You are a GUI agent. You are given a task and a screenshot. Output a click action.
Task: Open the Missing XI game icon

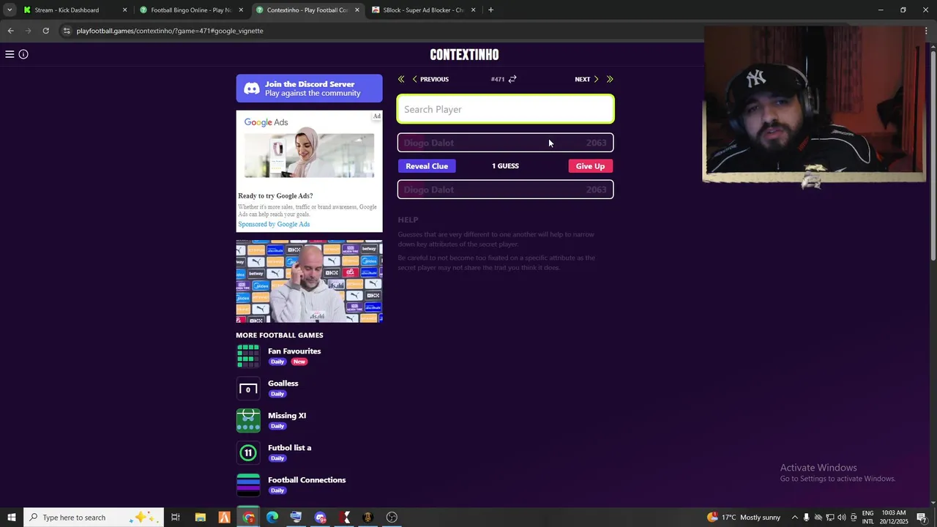248,420
